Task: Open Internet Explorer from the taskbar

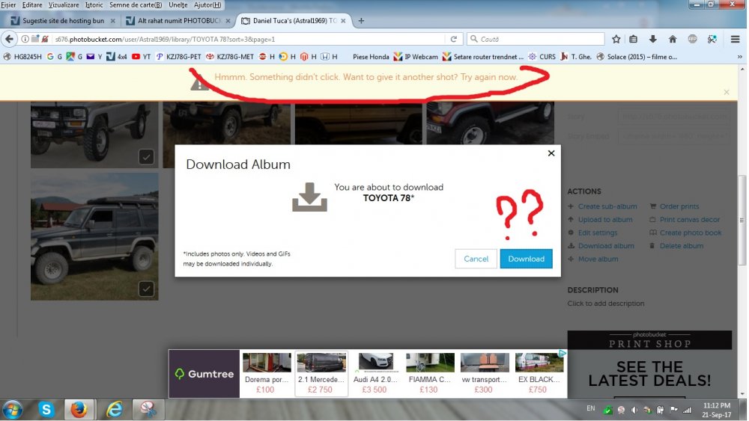Action: tap(114, 410)
